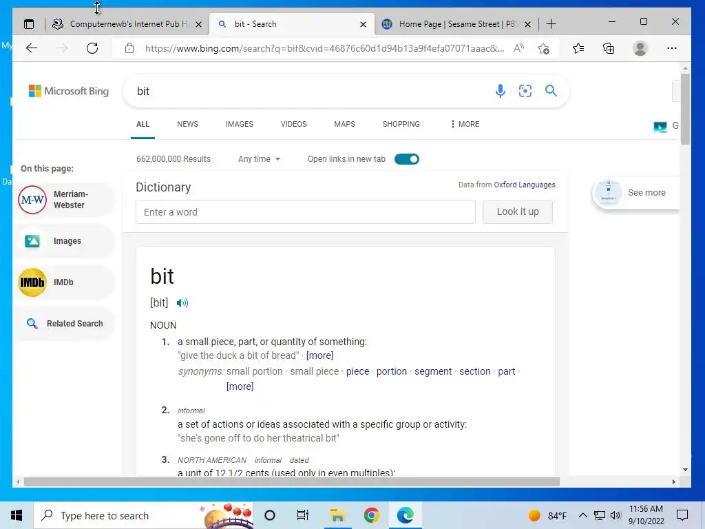Follow the synonym link segment

(433, 371)
